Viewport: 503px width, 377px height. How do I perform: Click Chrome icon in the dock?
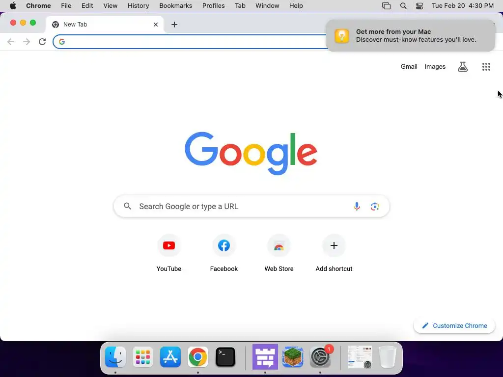tap(198, 357)
